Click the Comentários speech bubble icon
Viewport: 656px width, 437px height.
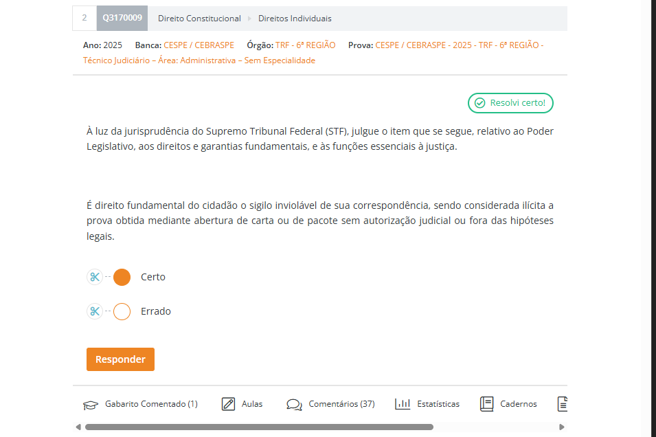[x=295, y=404]
